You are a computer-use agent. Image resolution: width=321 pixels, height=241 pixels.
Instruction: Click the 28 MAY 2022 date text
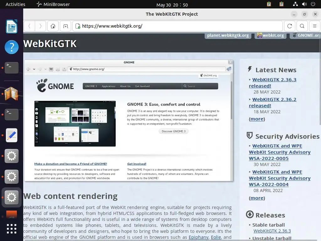tap(267, 92)
